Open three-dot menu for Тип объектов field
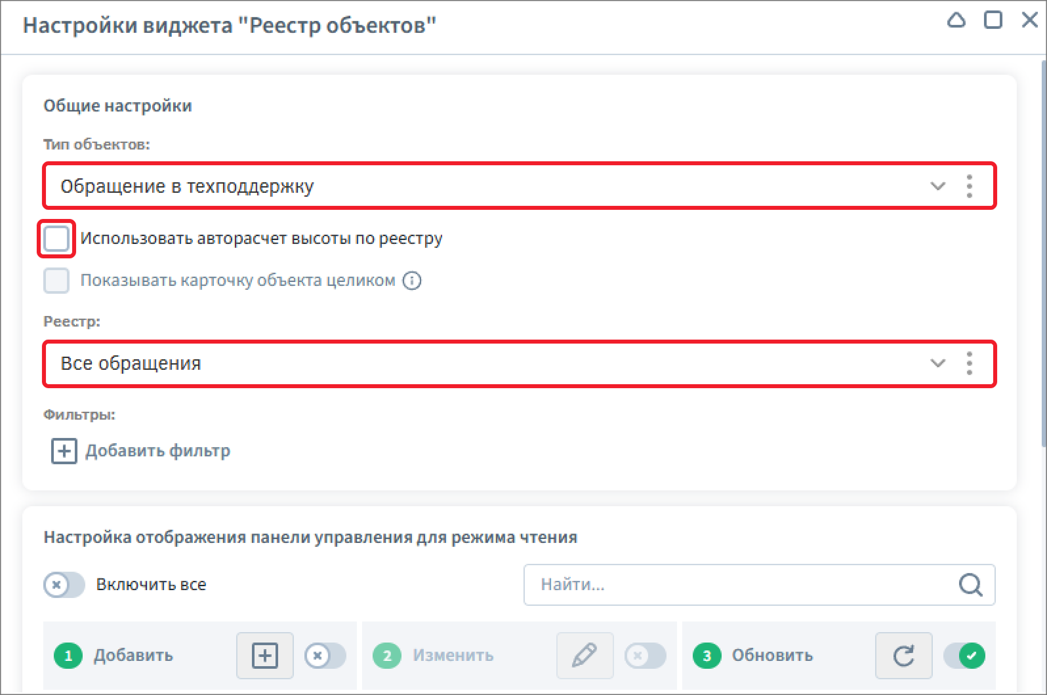This screenshot has height=695, width=1047. click(970, 186)
